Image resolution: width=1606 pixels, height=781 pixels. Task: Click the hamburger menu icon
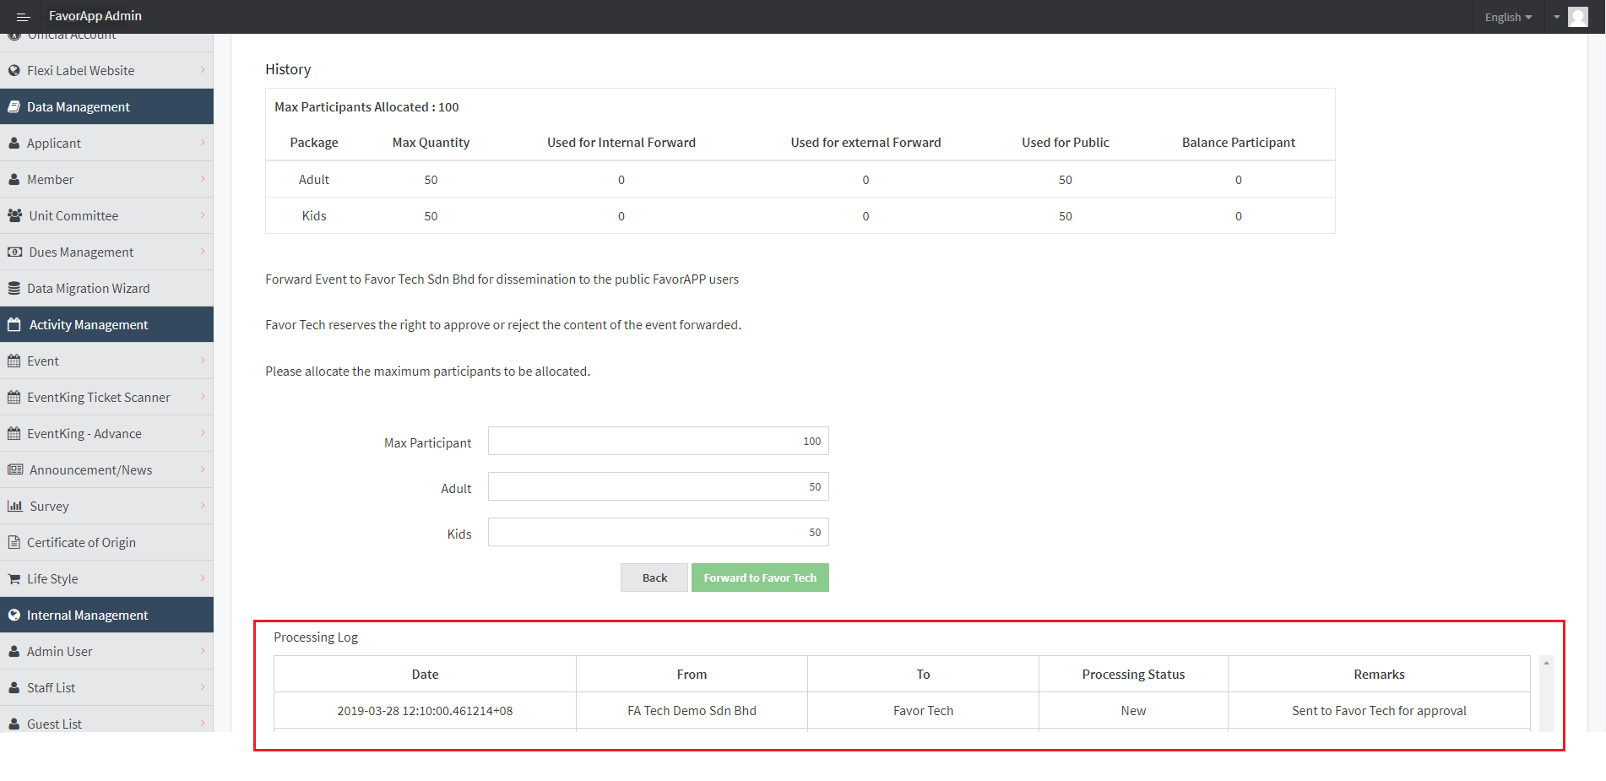pyautogui.click(x=23, y=17)
